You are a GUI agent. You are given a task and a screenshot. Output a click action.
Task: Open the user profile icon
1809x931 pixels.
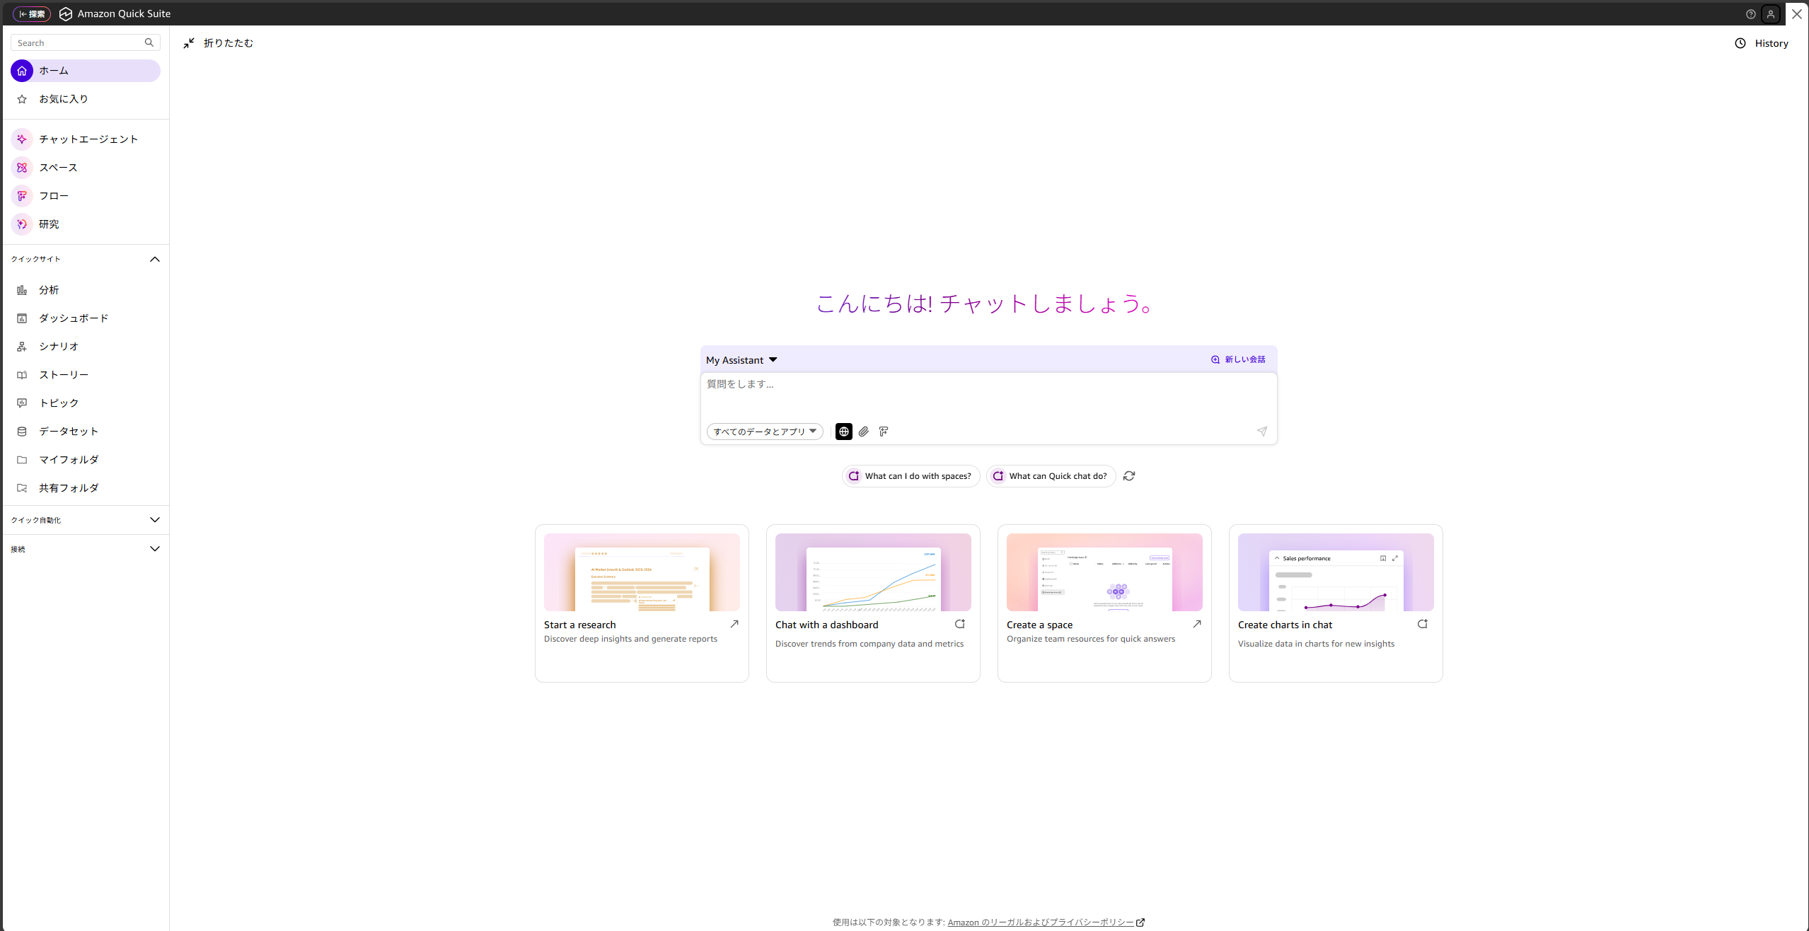click(1771, 14)
